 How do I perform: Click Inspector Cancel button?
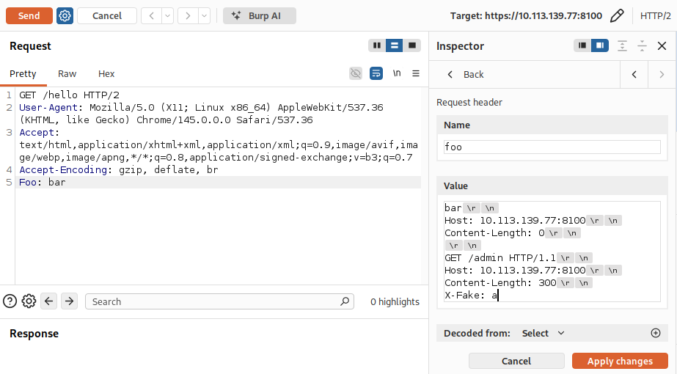coord(516,361)
